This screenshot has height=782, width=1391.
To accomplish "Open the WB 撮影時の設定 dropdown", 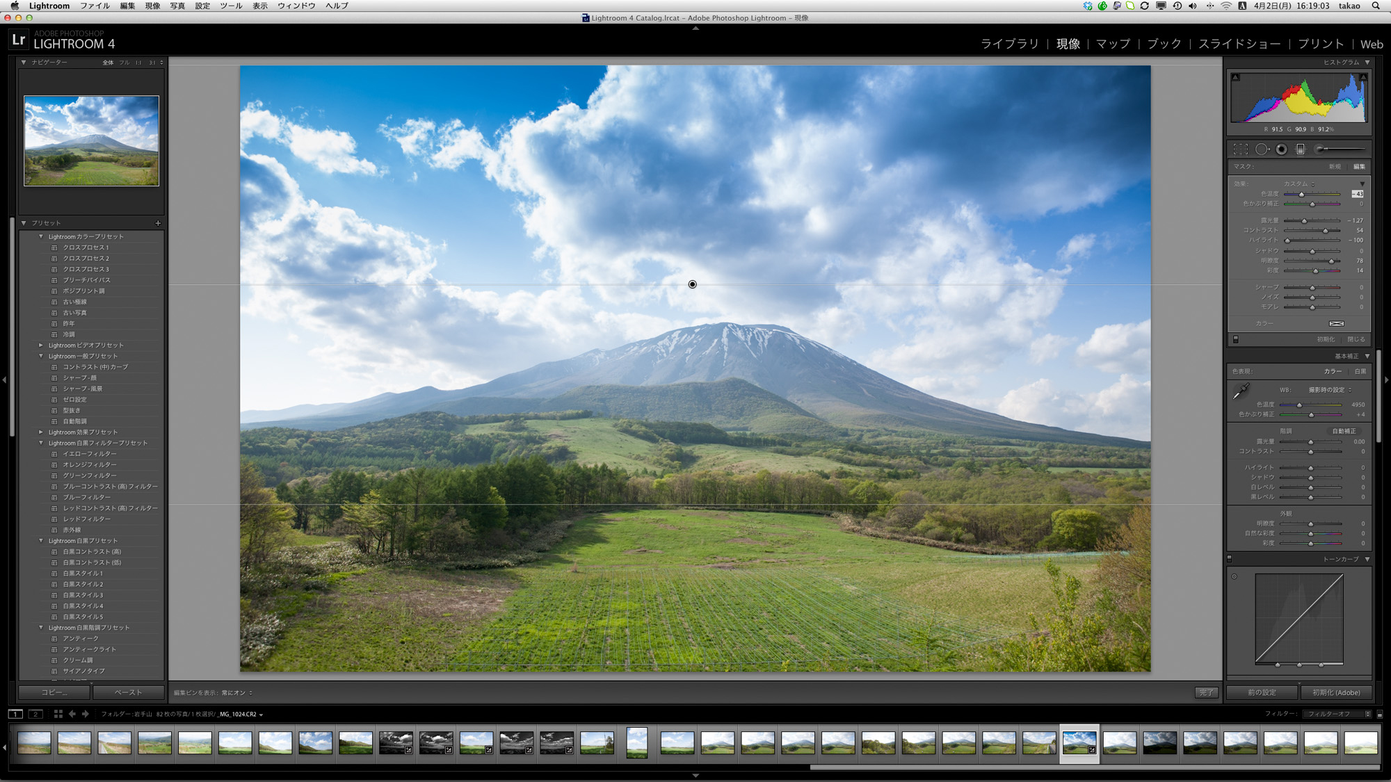I will pos(1330,390).
